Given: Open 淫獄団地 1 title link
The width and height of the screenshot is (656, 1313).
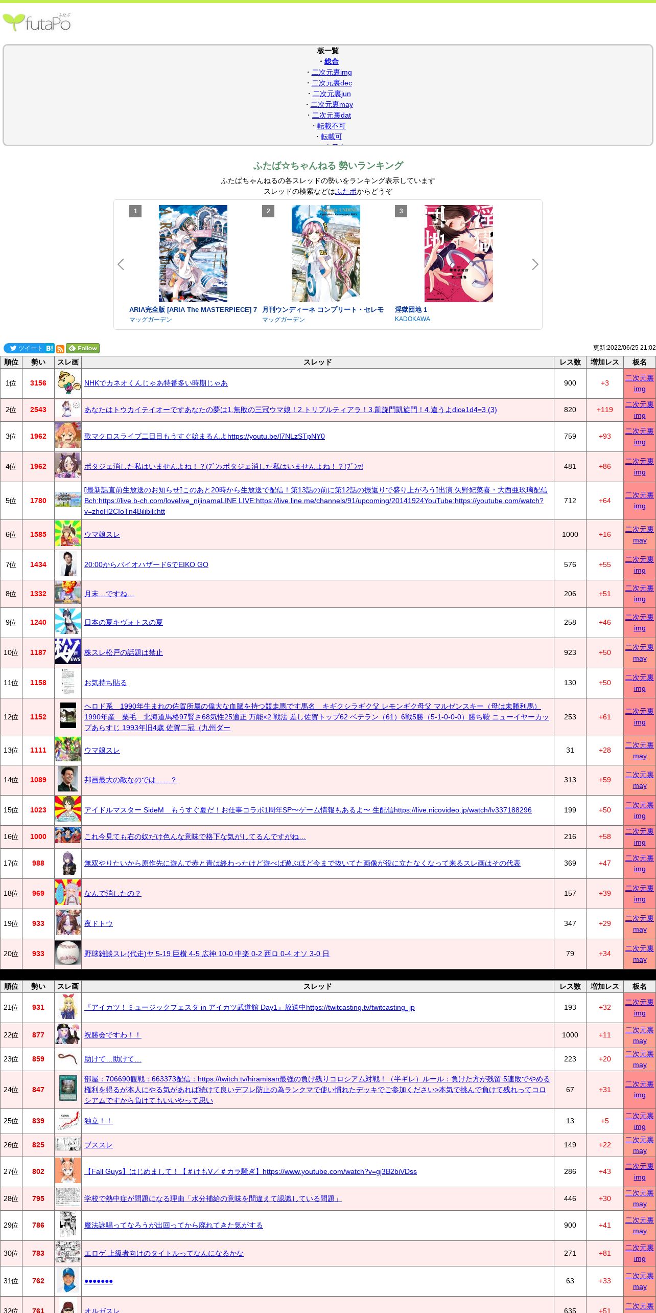Looking at the screenshot, I should (x=411, y=309).
